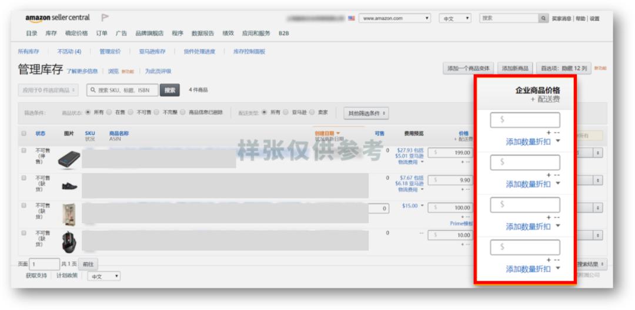Click the sort arrow on 创建日期 column

pos(338,133)
